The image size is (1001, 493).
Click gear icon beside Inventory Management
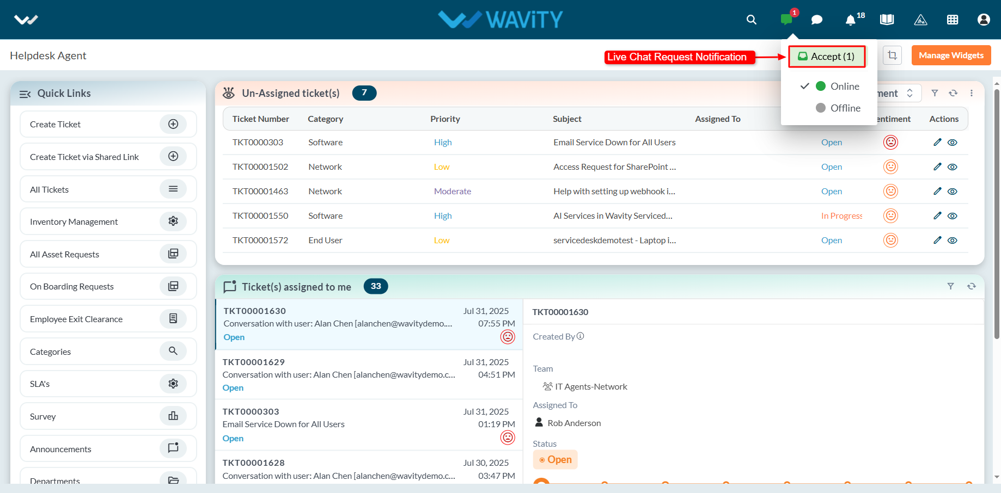173,221
